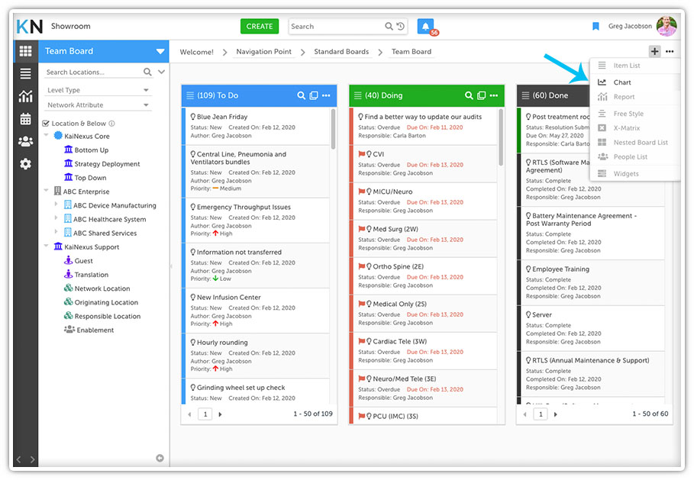Image resolution: width=694 pixels, height=480 pixels.
Task: Go to Standard Boards breadcrumb
Action: (341, 52)
